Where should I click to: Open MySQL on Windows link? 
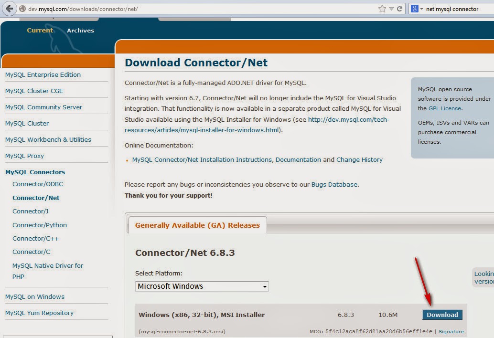click(35, 297)
